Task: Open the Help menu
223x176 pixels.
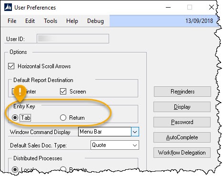Action: [72, 21]
